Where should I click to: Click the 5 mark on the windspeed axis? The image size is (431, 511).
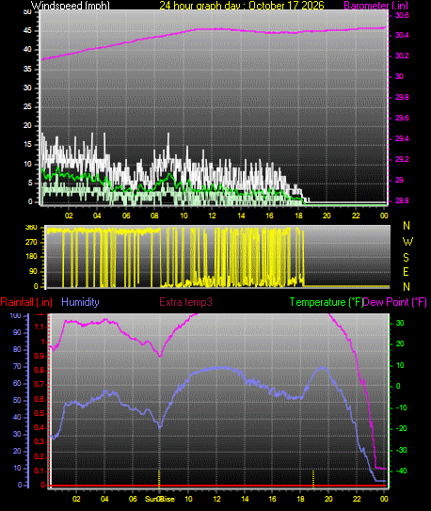30,183
